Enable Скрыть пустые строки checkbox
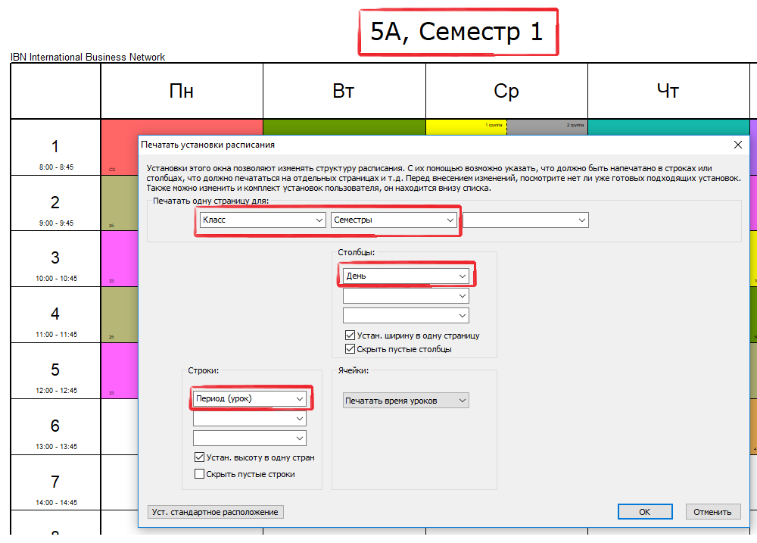 [200, 474]
